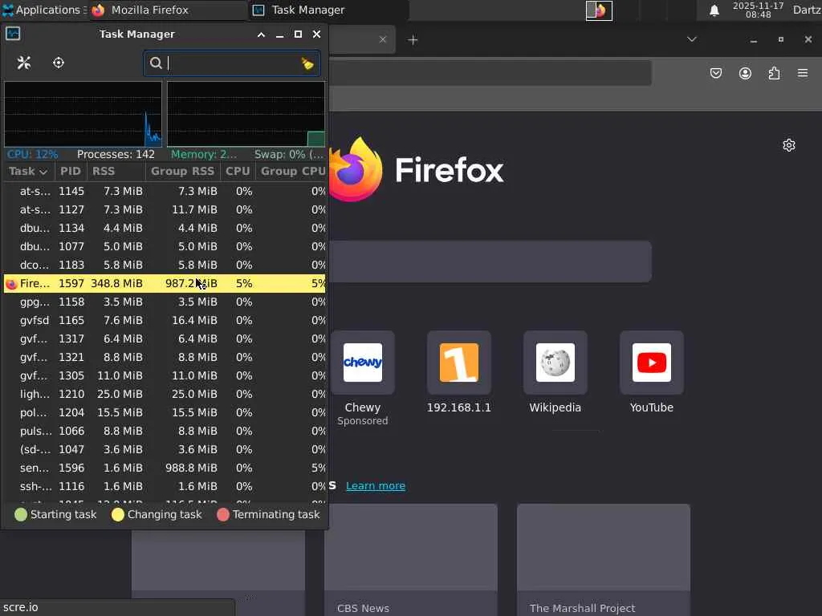Select the process row with PID 1134
The image size is (822, 616).
165,229
